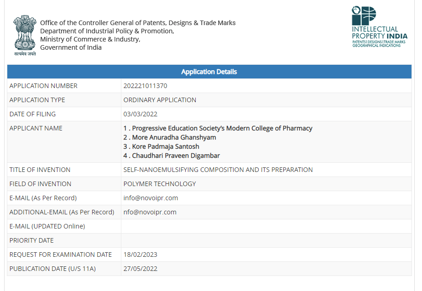Click the POLYMER TECHNOLOGY field value

160,184
